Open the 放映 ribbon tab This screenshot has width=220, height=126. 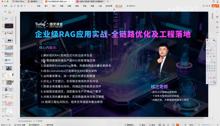[x=77, y=6]
